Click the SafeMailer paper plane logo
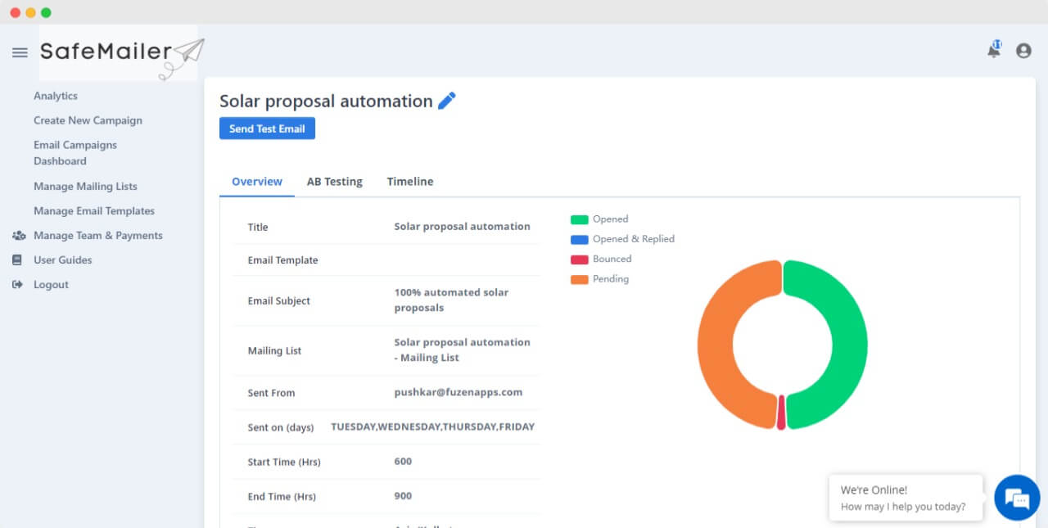Viewport: 1048px width, 528px height. 119,53
